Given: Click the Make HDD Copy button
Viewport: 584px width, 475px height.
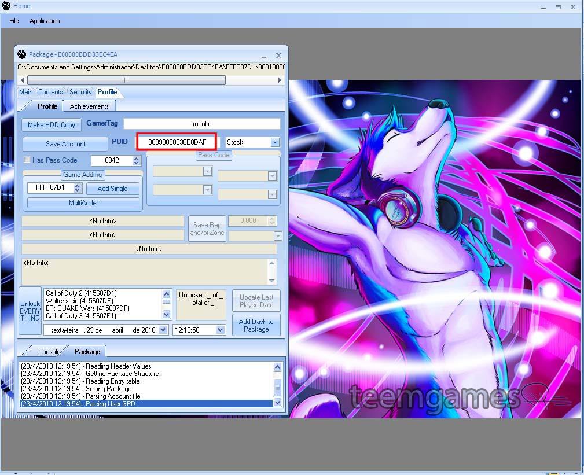Looking at the screenshot, I should tap(51, 124).
